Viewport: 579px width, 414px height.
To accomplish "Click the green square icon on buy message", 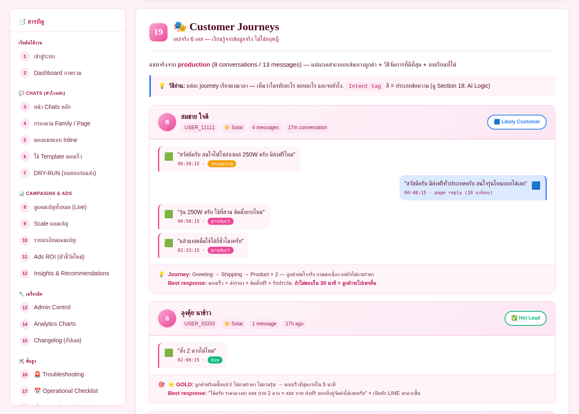I will point(169,353).
